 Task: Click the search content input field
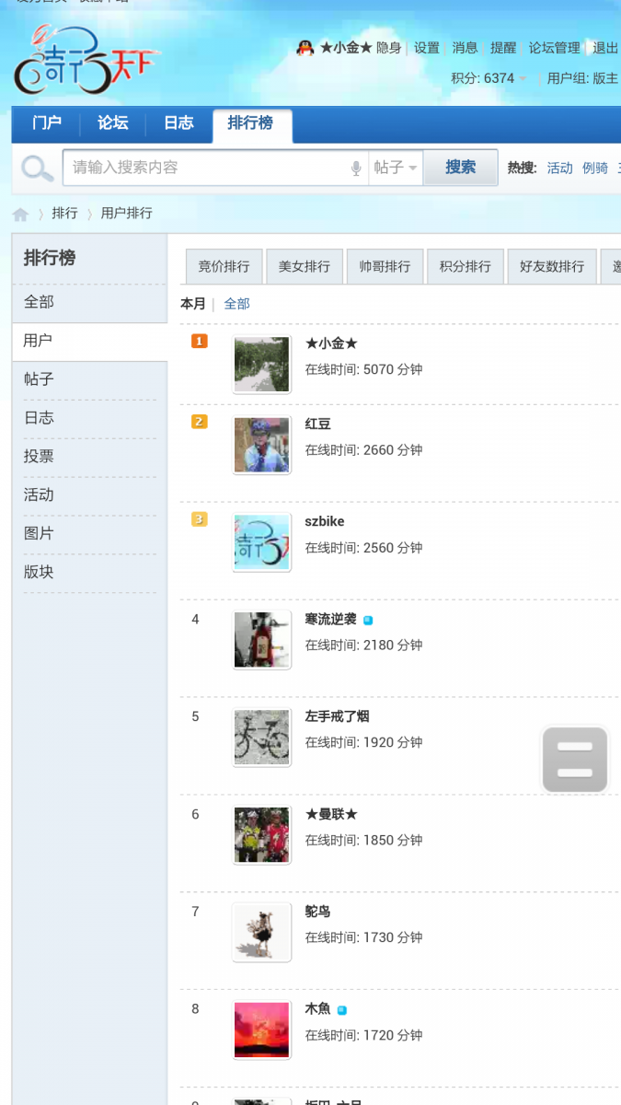point(207,168)
